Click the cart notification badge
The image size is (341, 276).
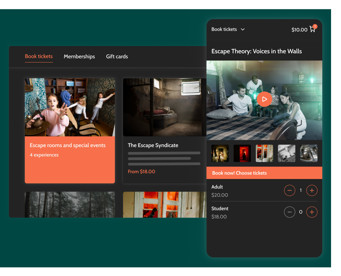315,26
